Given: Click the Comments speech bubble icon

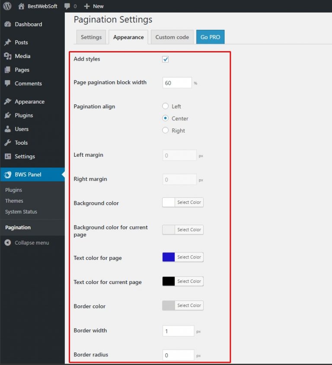Looking at the screenshot, I should (7, 84).
